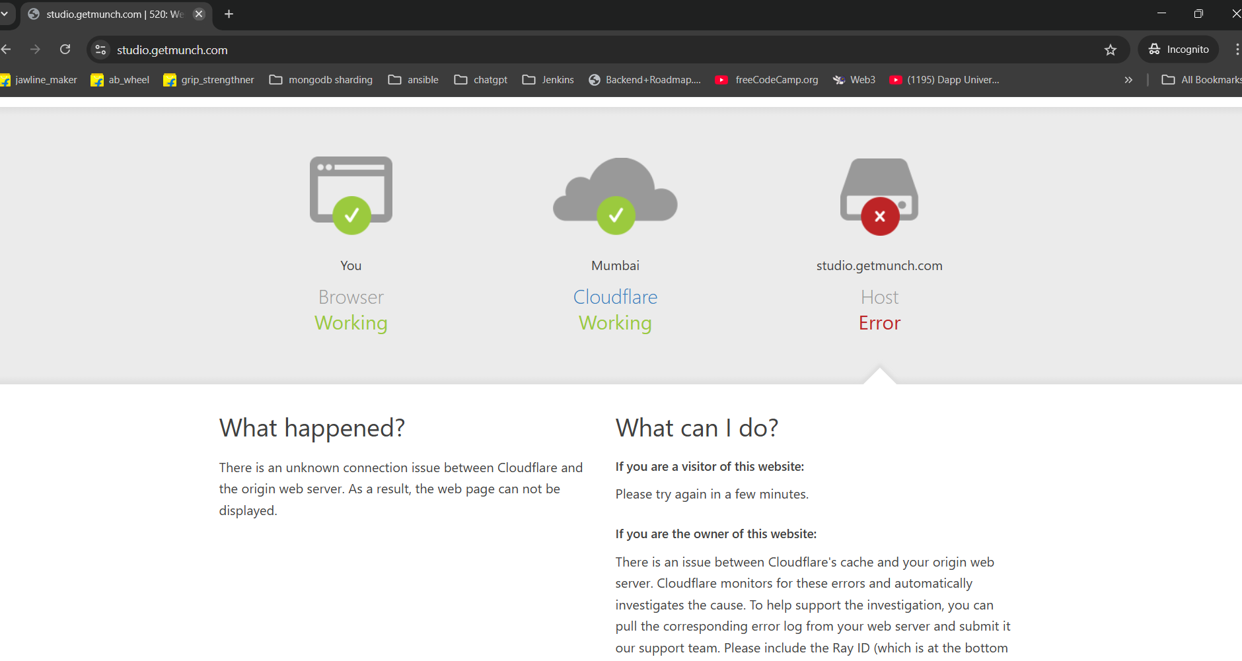This screenshot has width=1242, height=661.
Task: Click the Cloudflare link
Action: 615,297
